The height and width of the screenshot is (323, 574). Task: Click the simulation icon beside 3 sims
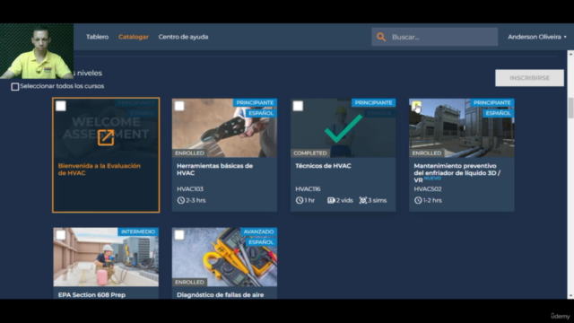(x=362, y=200)
